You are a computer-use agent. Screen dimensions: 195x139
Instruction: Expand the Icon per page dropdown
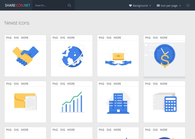[169, 6]
